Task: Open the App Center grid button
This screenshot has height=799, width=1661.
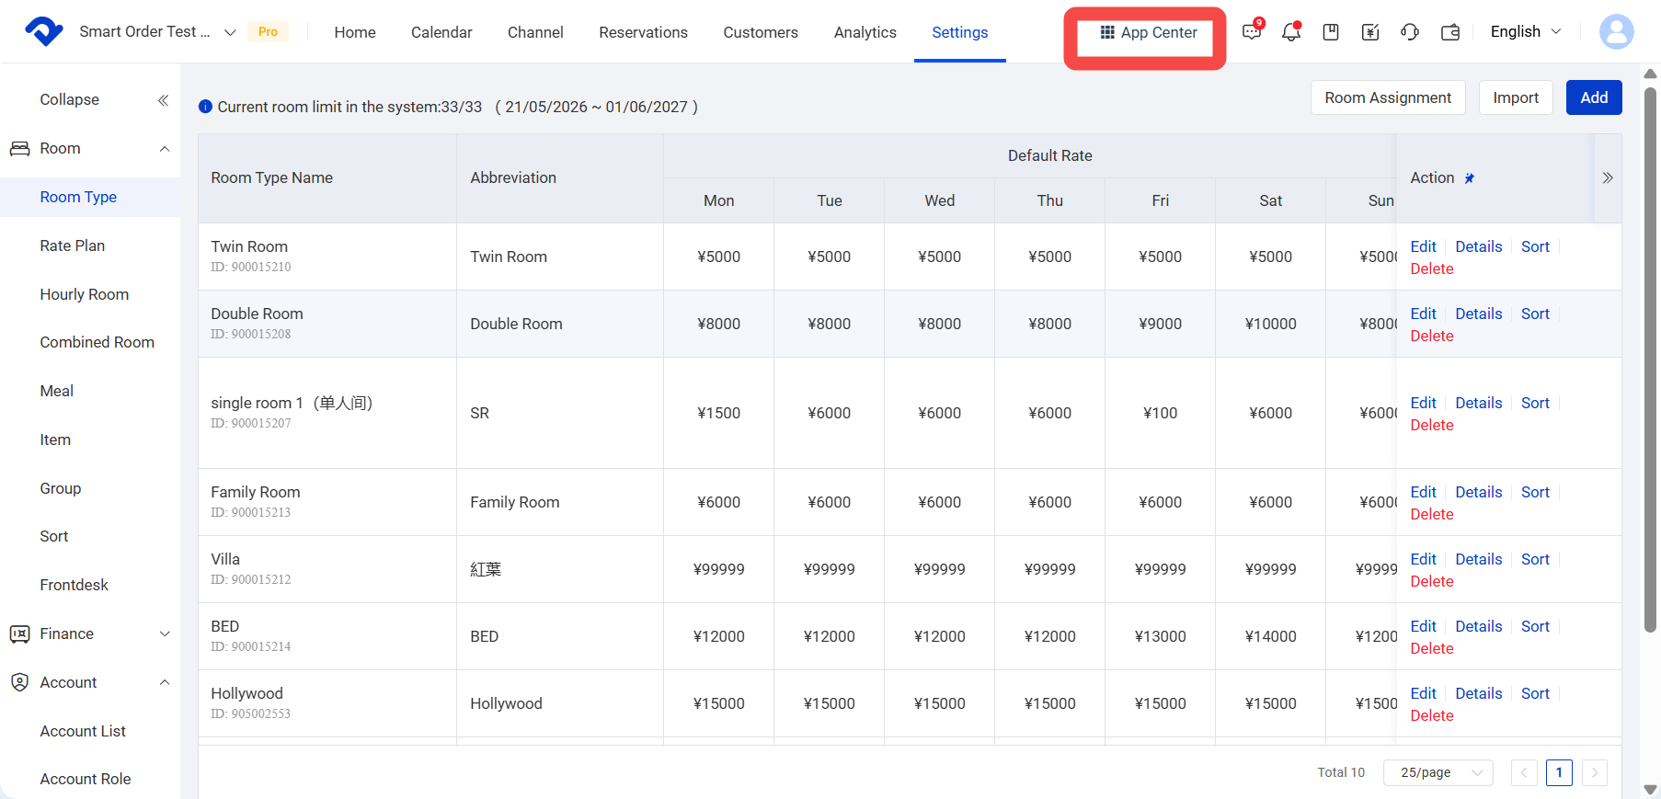Action: 1149,33
